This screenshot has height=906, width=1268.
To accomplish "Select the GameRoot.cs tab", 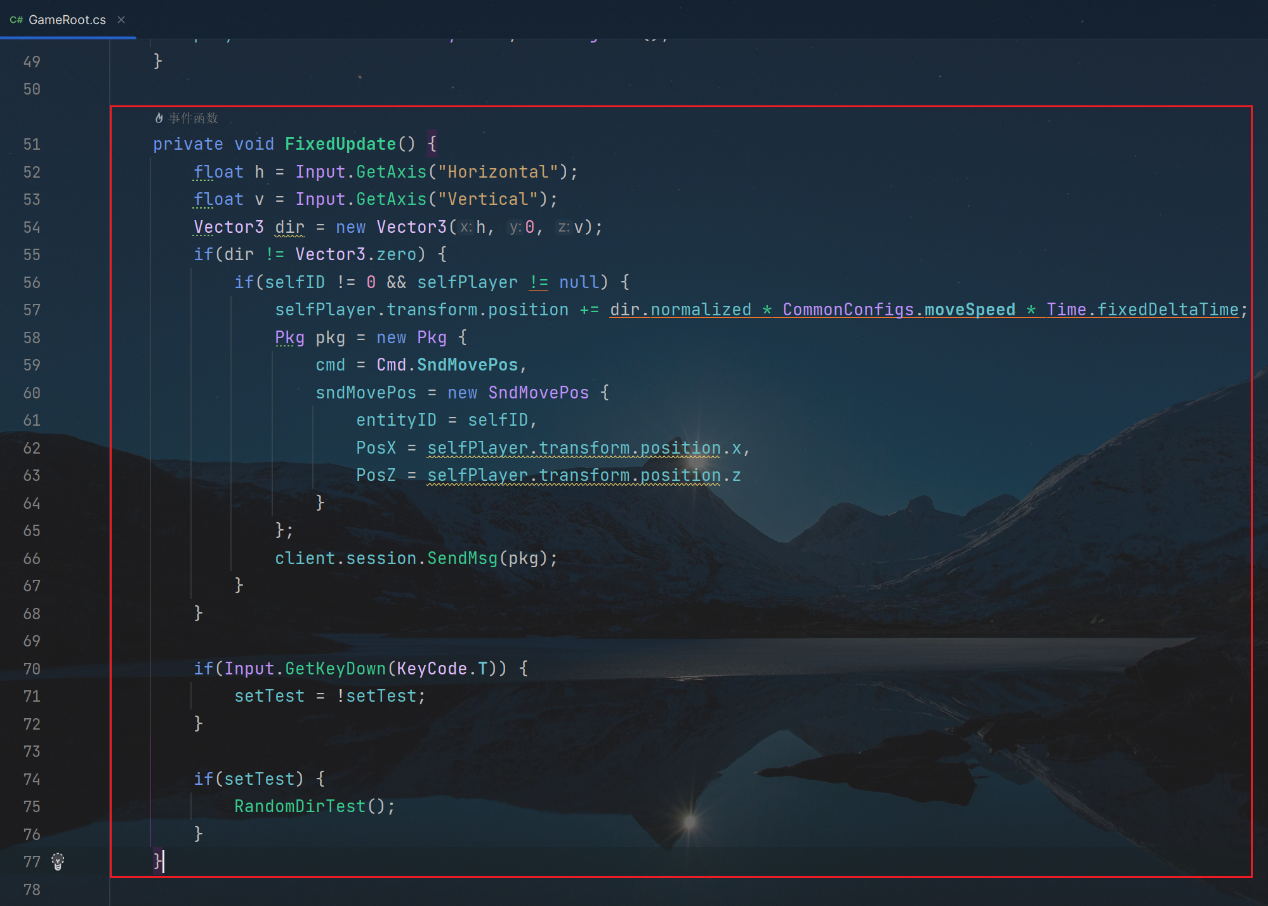I will click(67, 20).
